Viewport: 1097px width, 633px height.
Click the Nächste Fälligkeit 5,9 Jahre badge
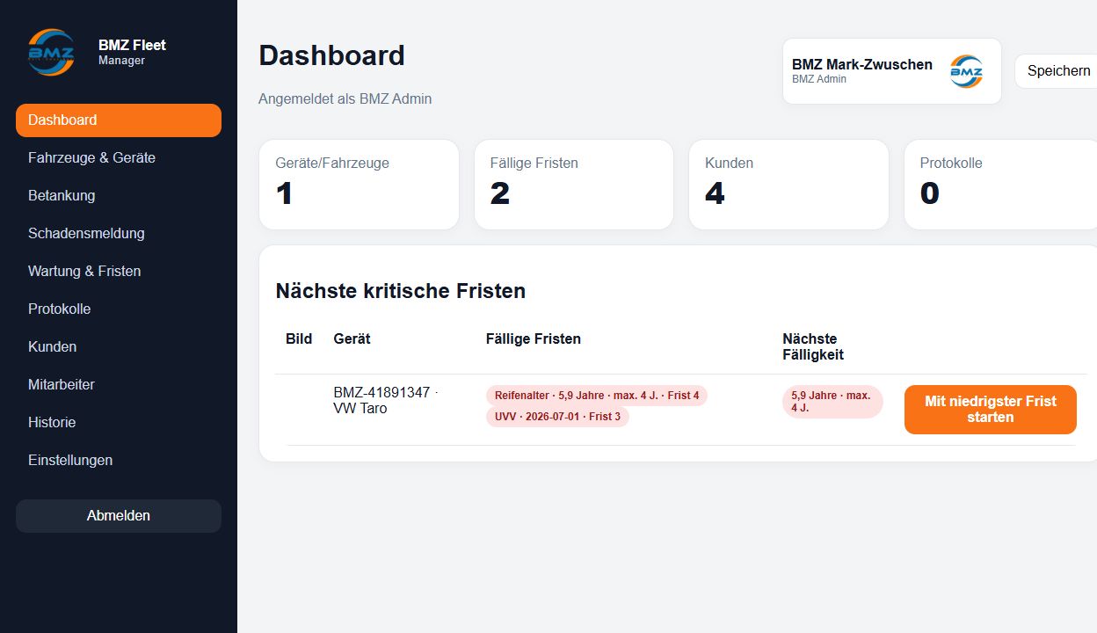click(x=832, y=402)
